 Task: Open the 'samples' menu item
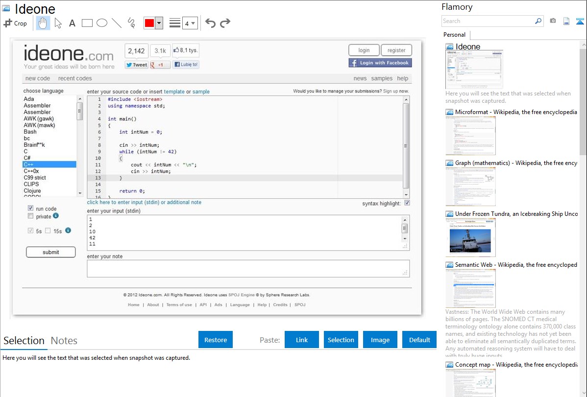point(382,78)
